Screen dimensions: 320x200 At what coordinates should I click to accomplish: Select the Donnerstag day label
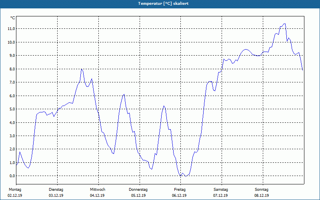point(138,190)
